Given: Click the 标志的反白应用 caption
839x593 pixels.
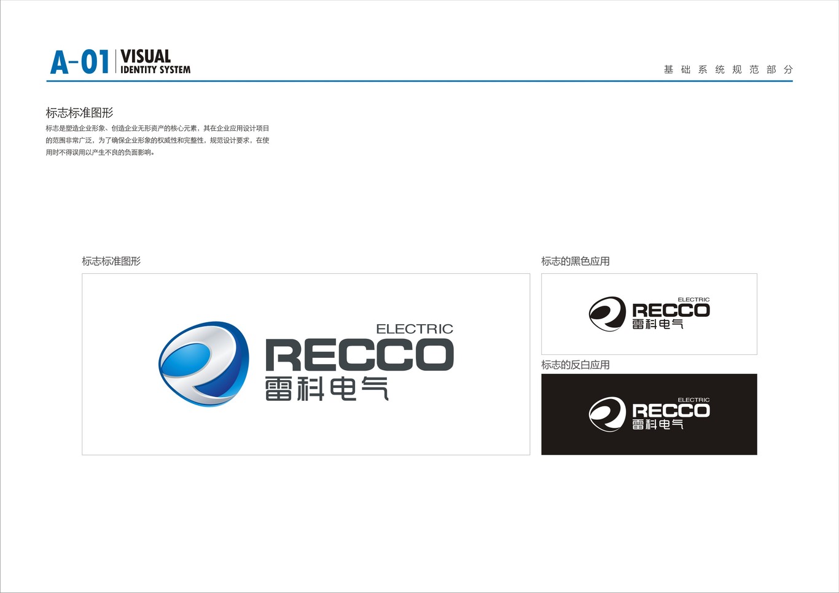Looking at the screenshot, I should point(576,365).
